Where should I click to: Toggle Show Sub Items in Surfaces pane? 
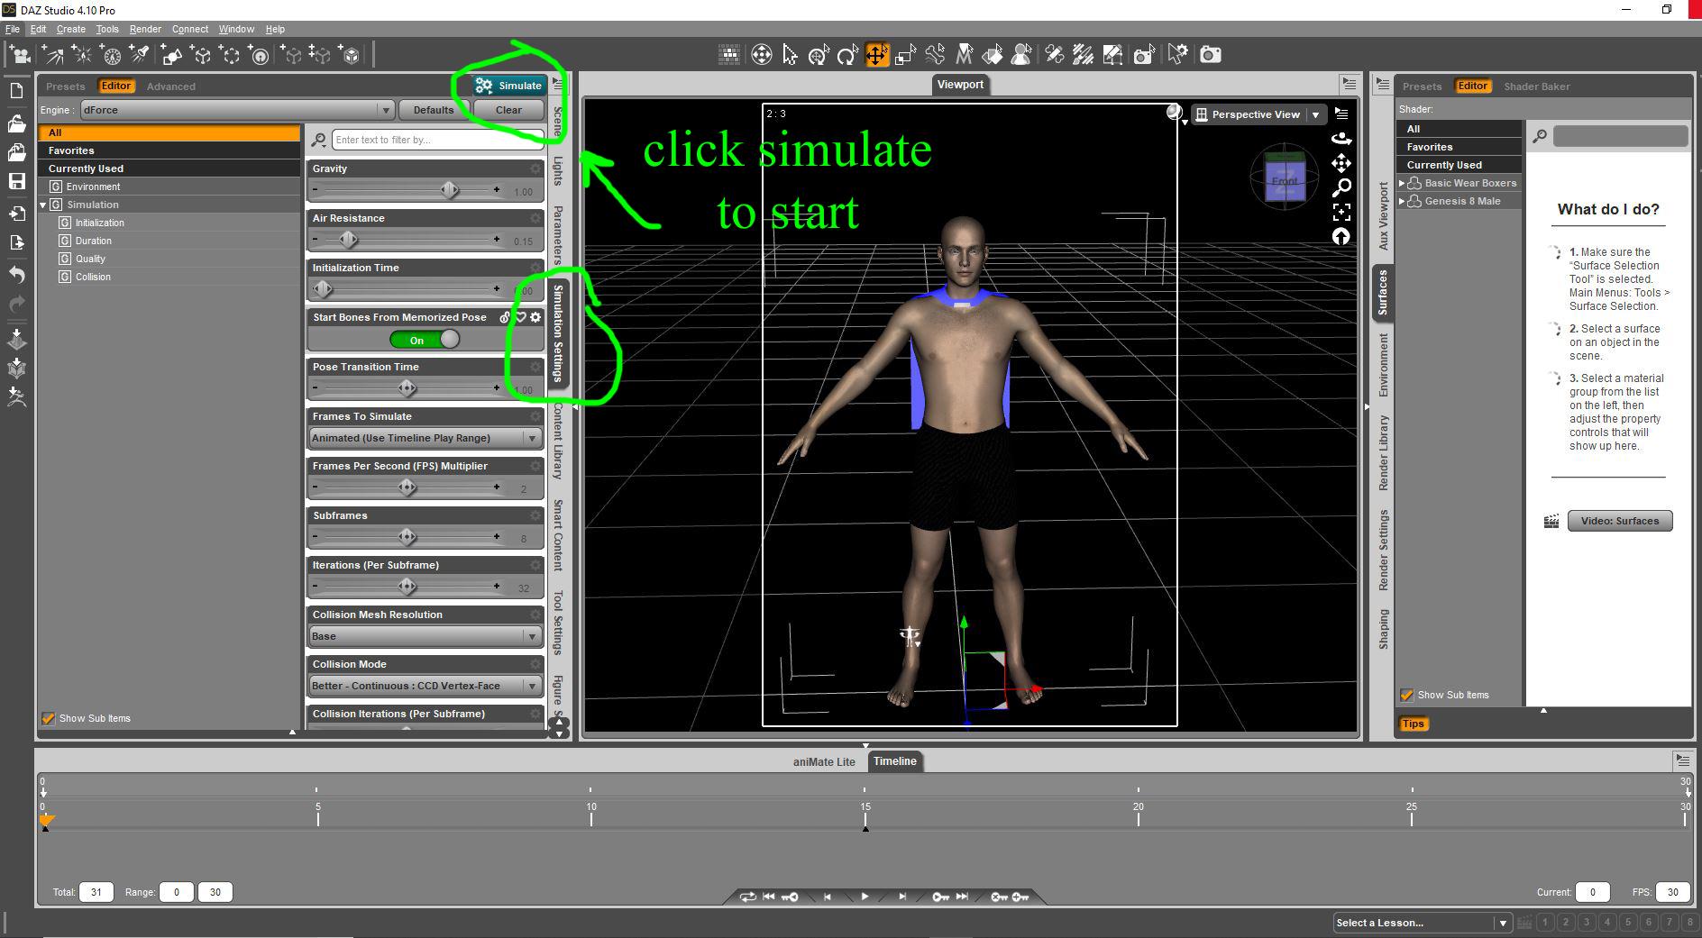(x=1406, y=695)
